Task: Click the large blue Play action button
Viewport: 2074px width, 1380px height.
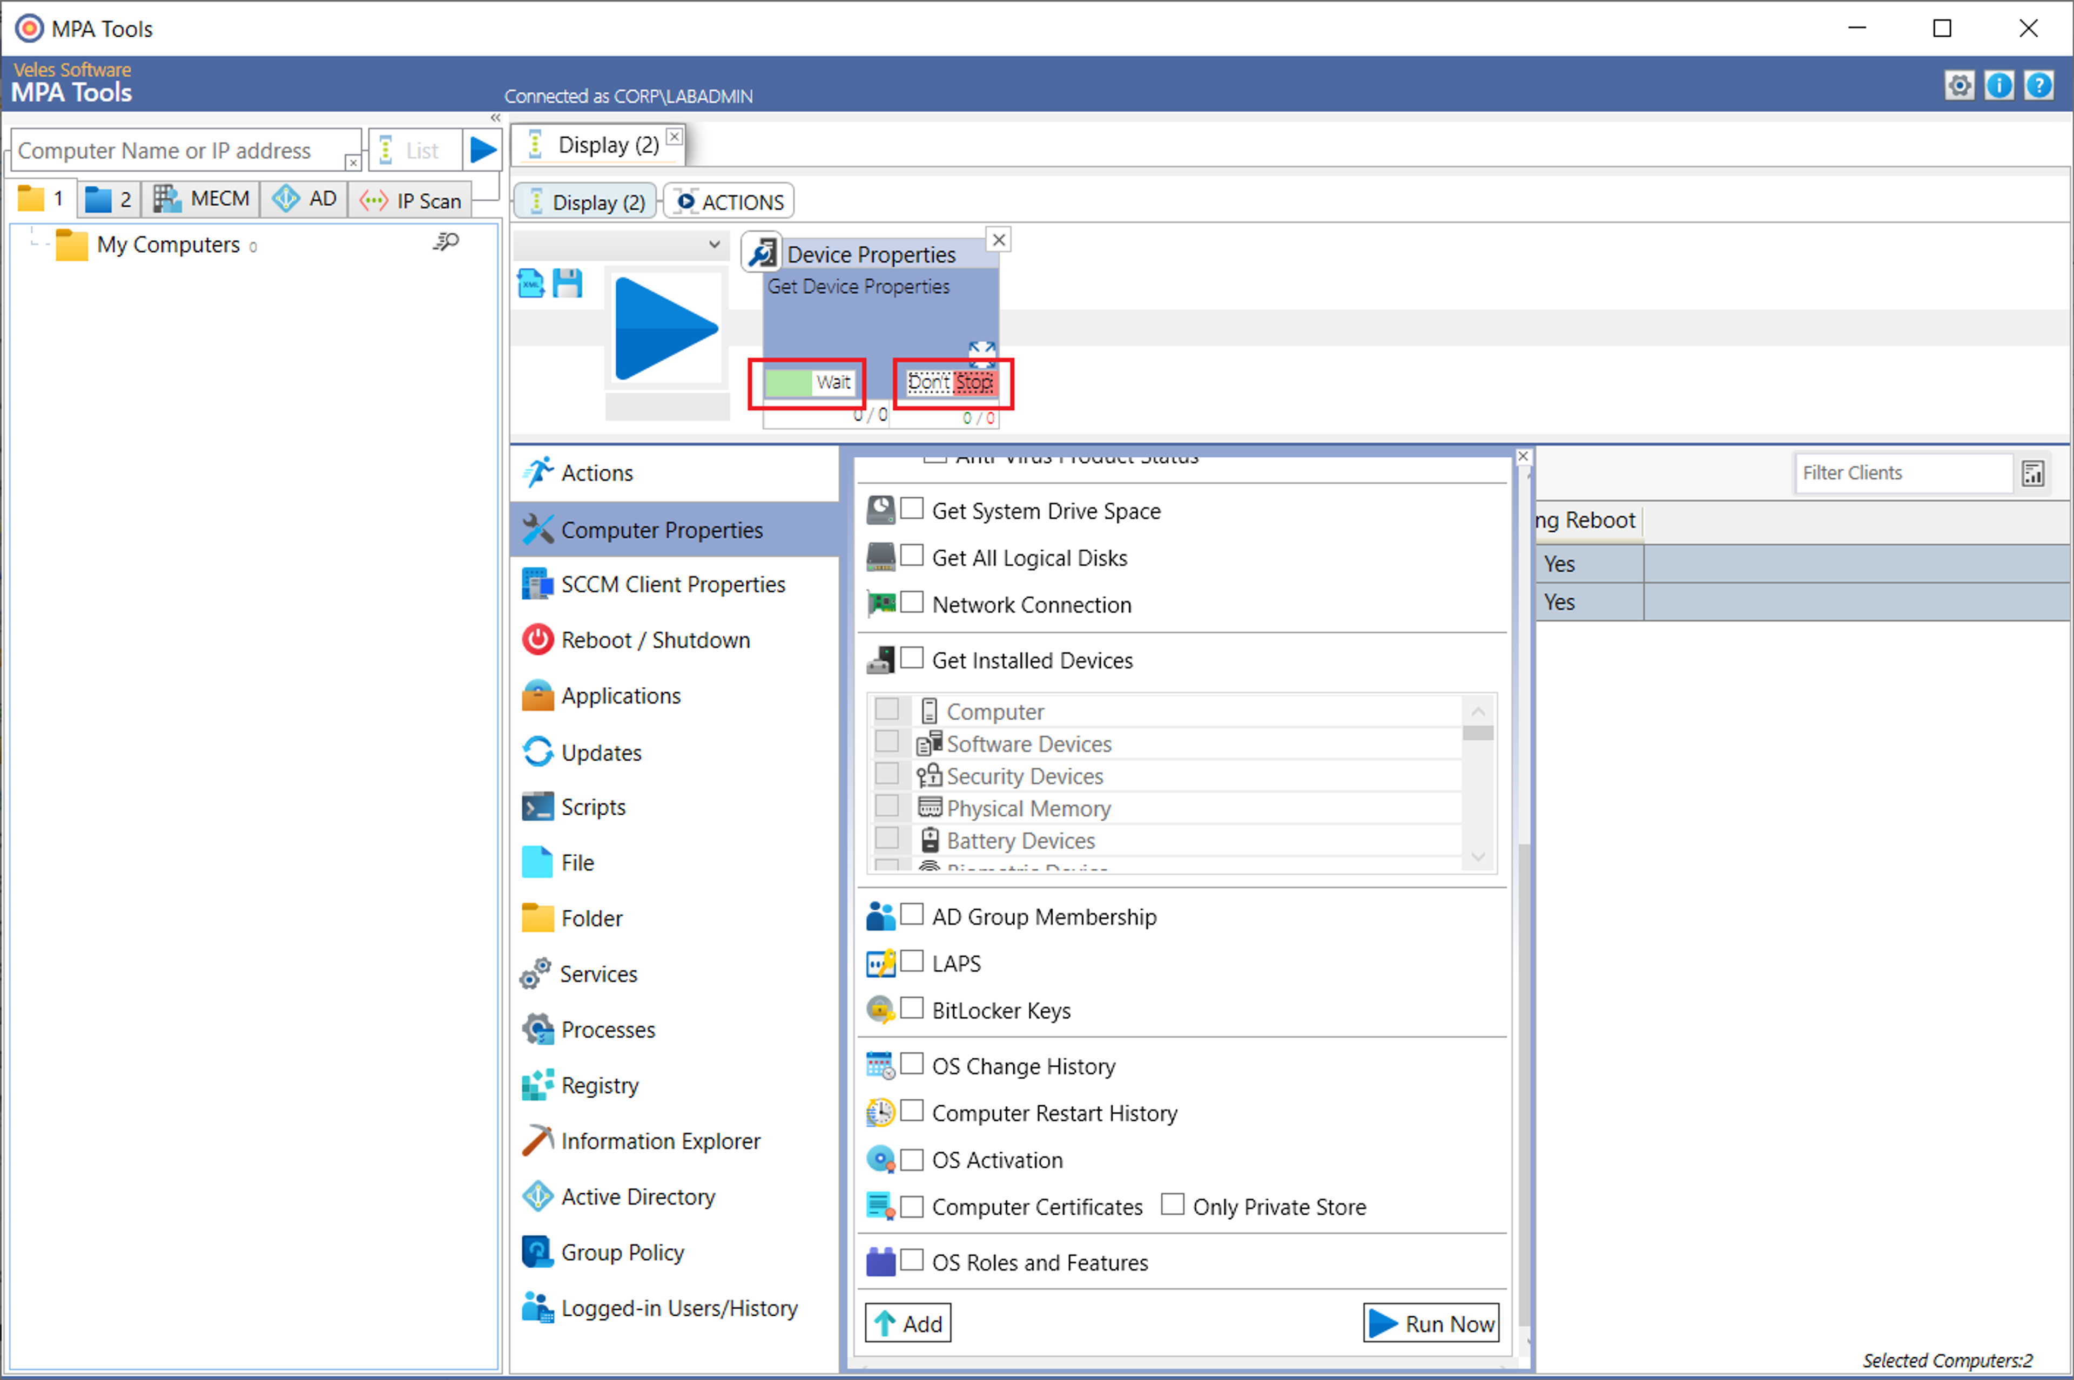Action: click(666, 328)
